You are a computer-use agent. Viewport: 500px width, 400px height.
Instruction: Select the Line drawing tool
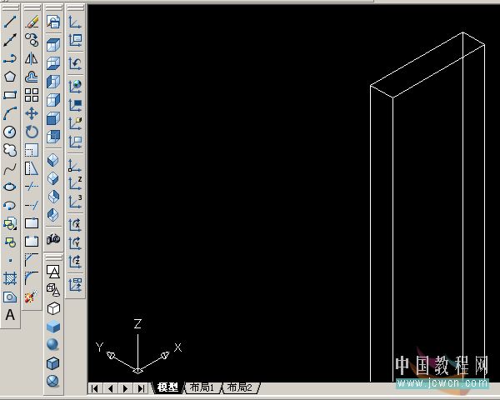click(10, 22)
